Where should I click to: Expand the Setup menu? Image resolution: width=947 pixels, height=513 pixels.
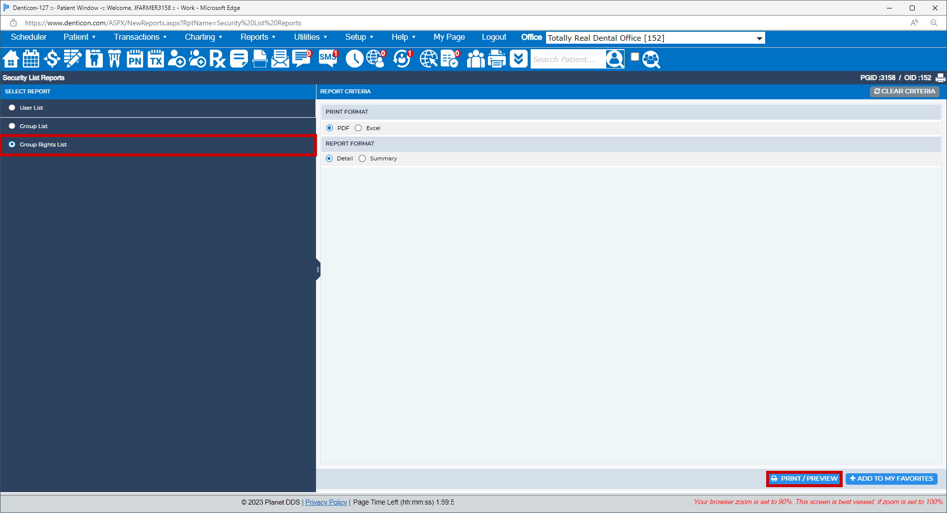(x=359, y=37)
